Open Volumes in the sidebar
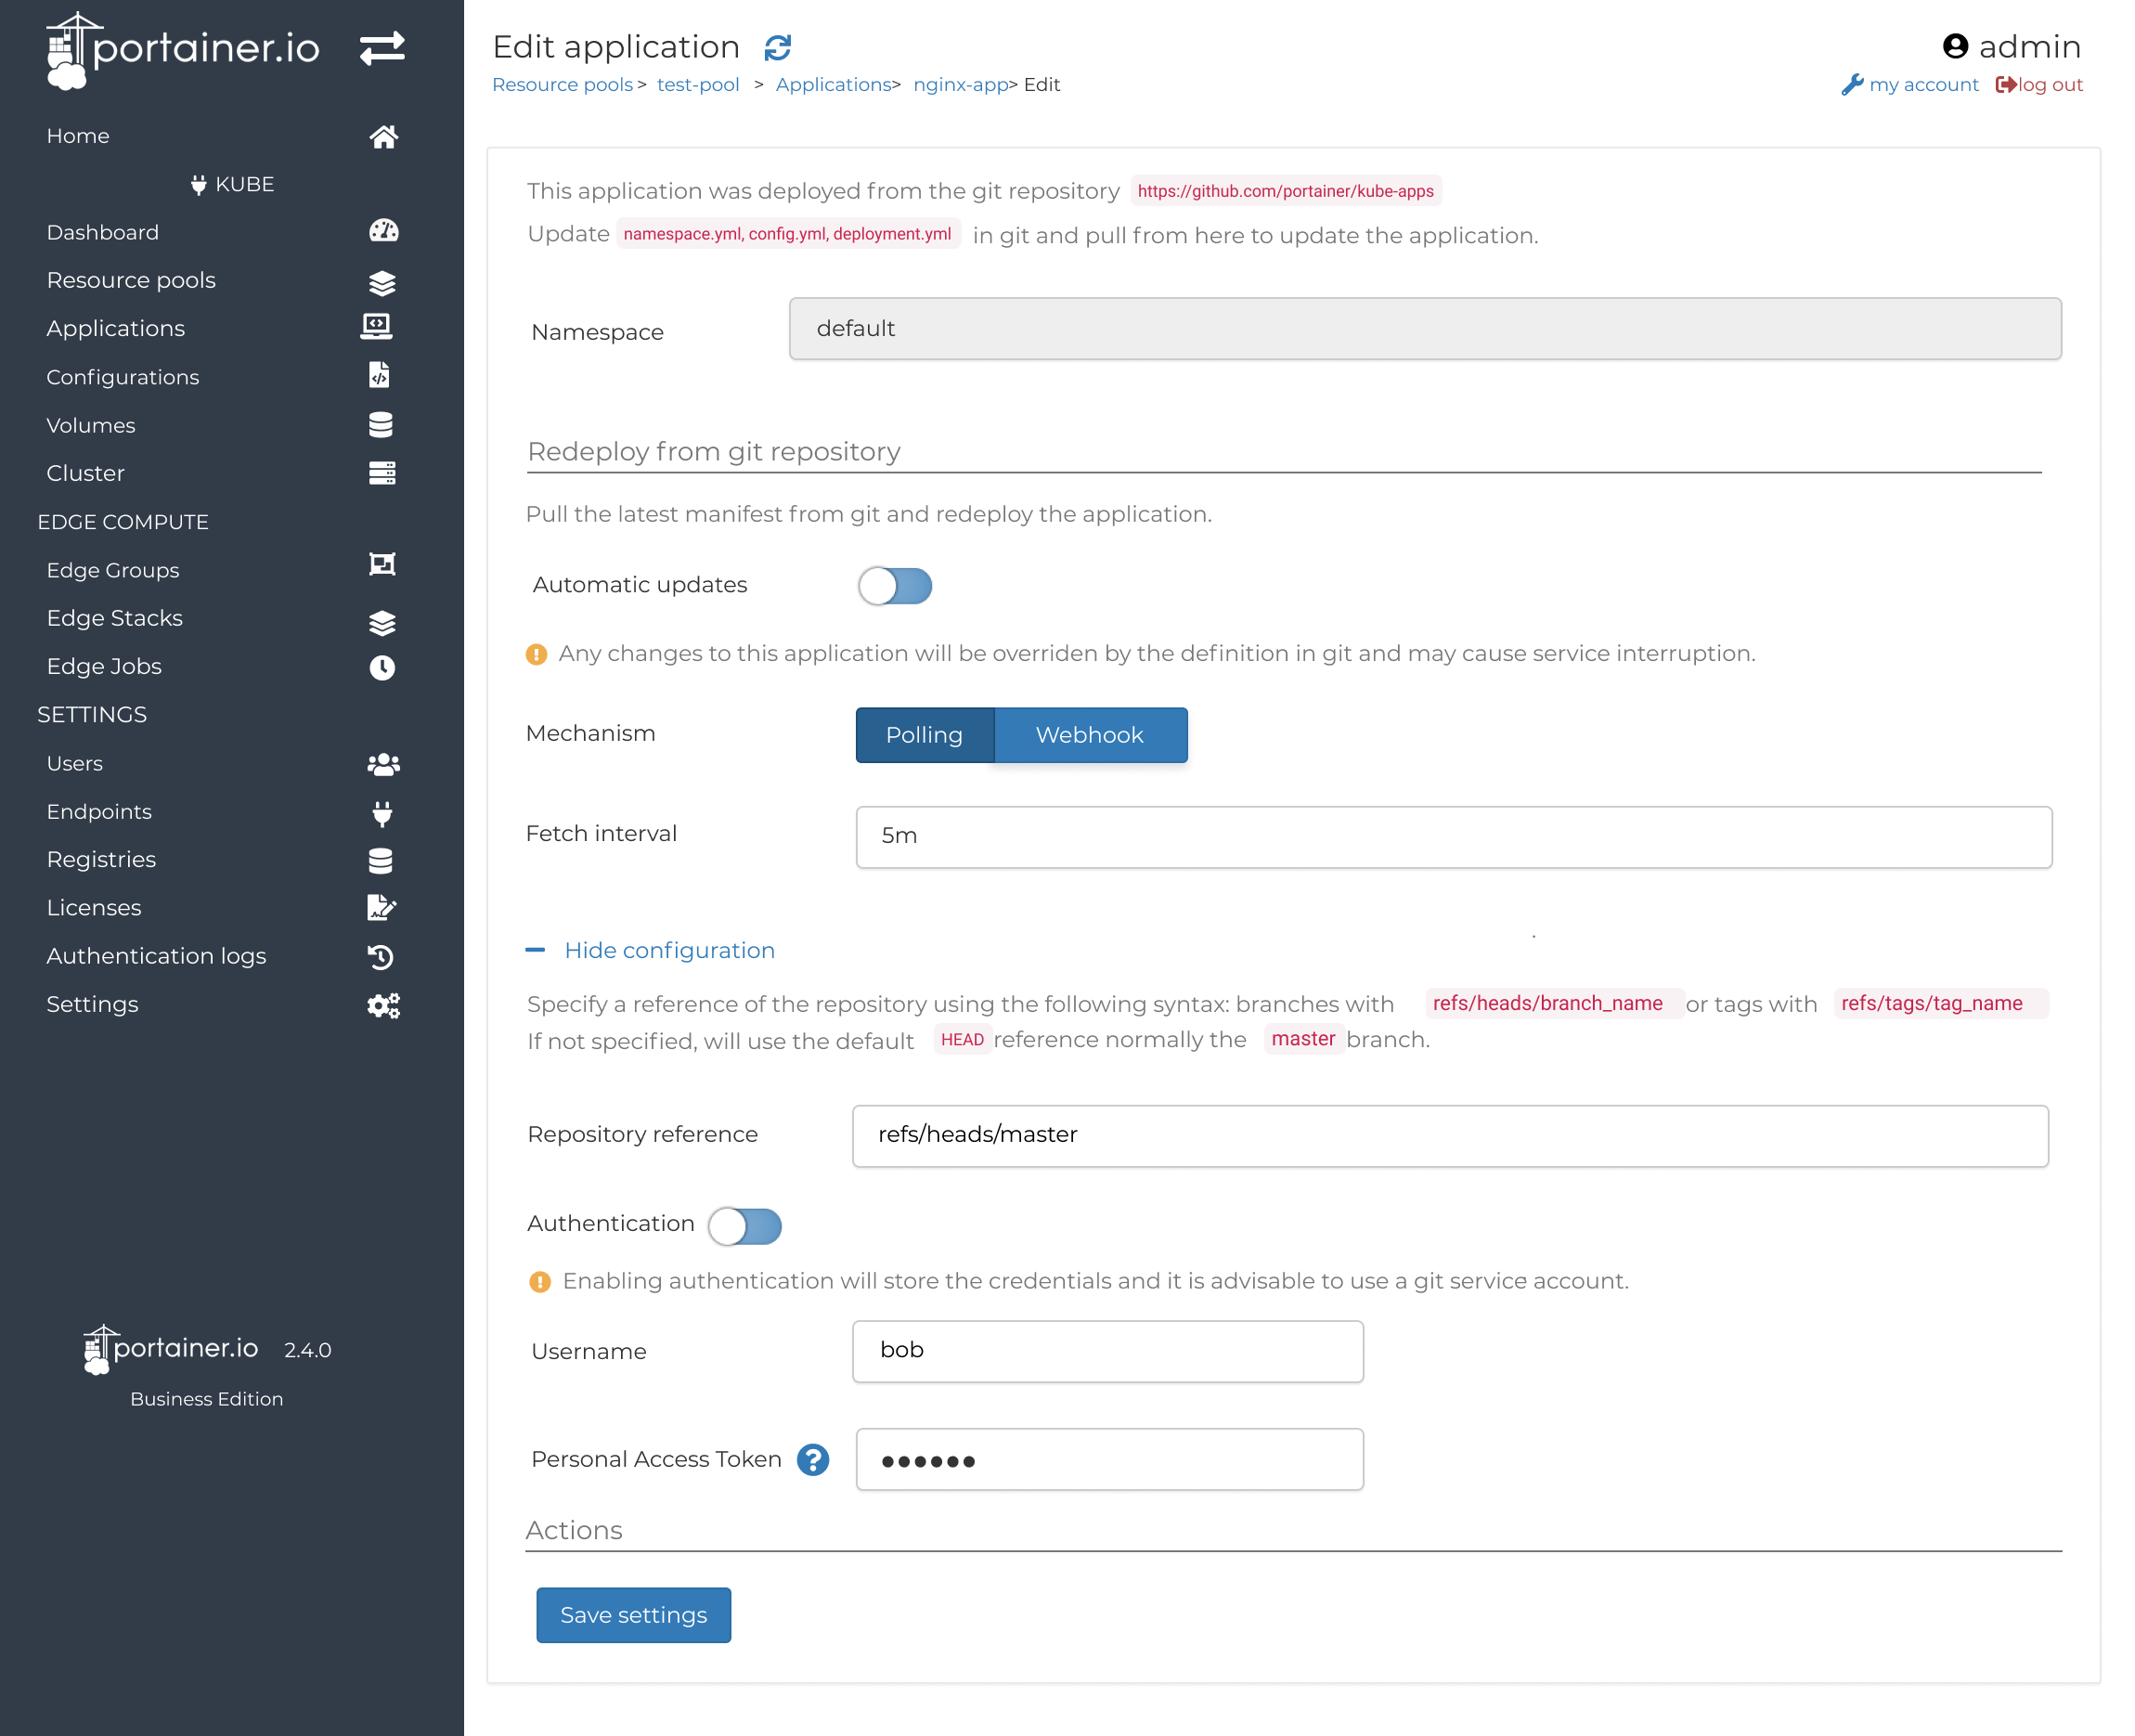This screenshot has width=2135, height=1736. point(91,425)
